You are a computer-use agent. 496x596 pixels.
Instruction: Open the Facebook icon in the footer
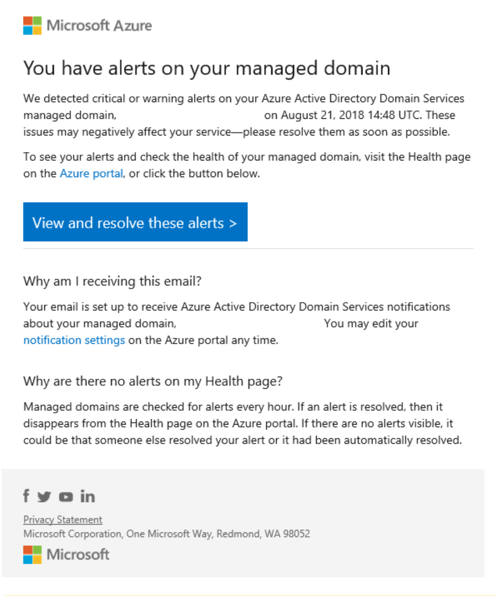(x=26, y=495)
